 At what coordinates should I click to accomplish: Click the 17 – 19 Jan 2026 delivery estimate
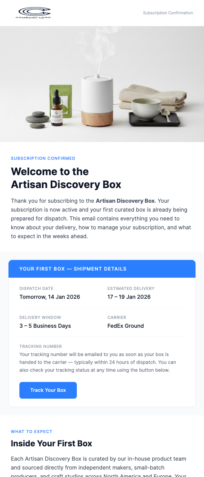(x=129, y=297)
